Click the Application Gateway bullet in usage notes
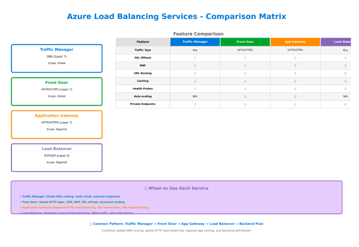This screenshot has height=247, width=359. (x=85, y=207)
